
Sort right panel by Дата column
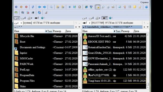tap(140, 31)
